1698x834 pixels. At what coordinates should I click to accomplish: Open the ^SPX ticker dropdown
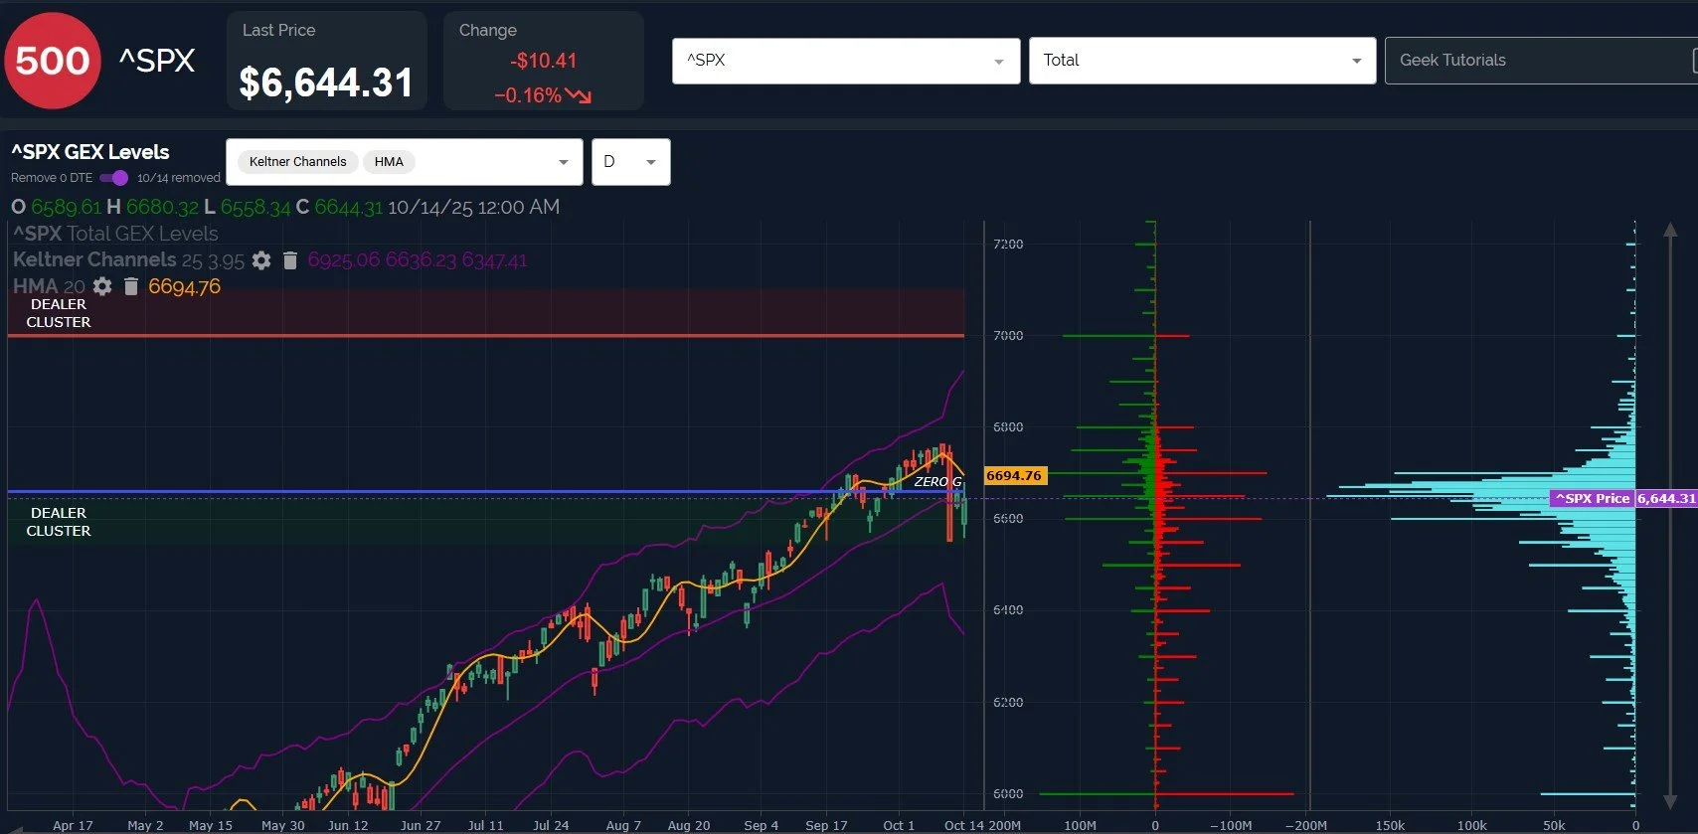tap(846, 61)
